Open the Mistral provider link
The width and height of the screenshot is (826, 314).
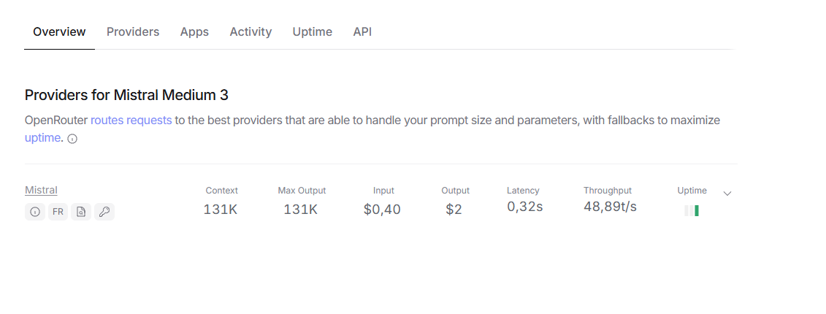pos(41,190)
